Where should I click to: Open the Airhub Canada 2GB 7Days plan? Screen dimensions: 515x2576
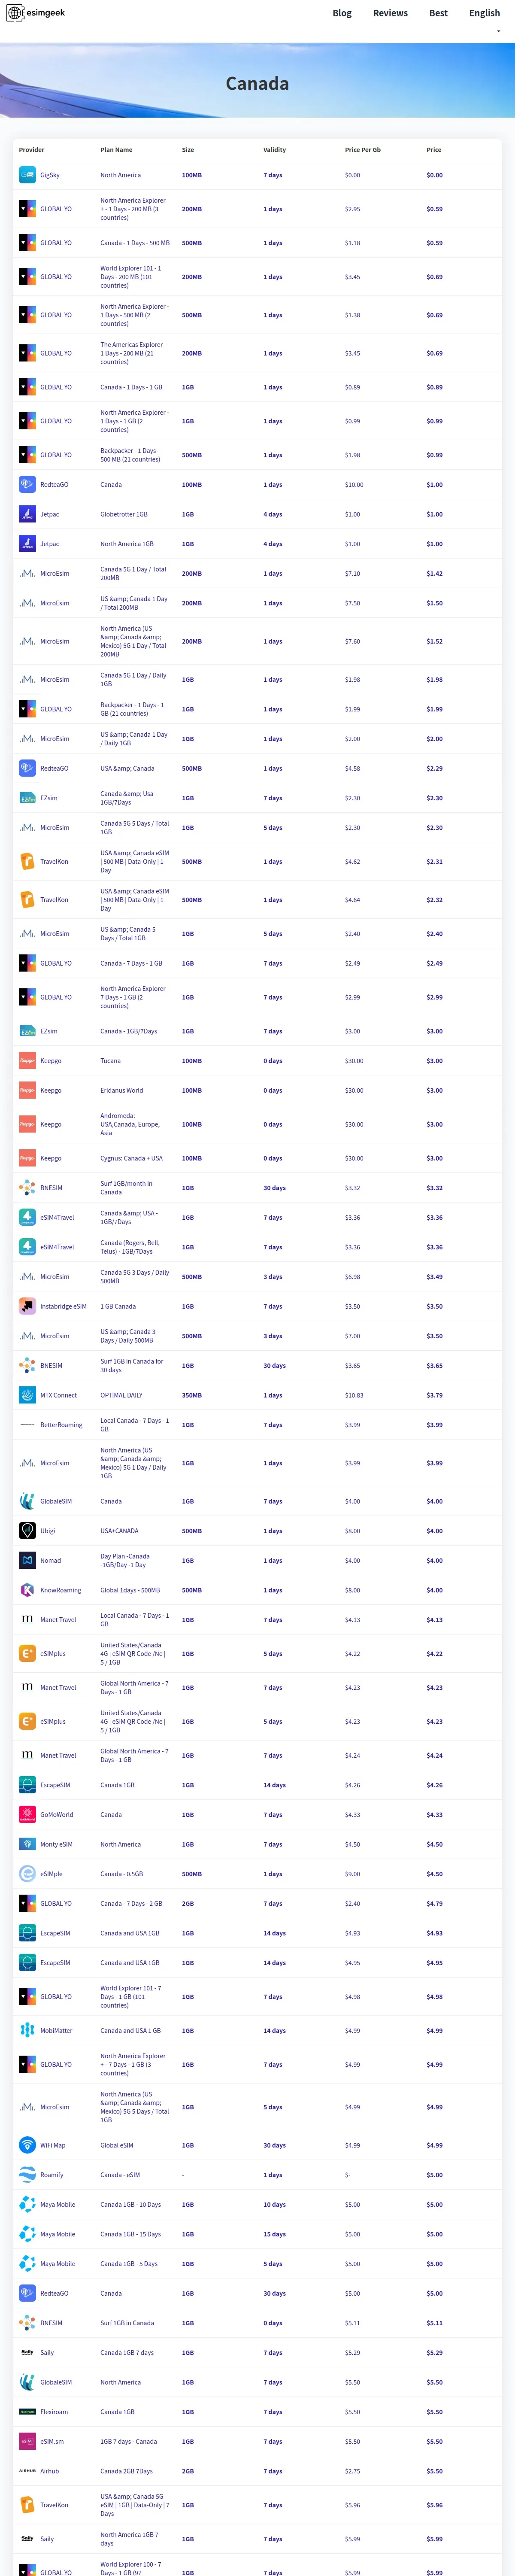126,2471
